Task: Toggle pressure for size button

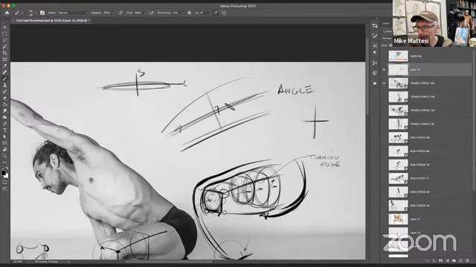Action: point(216,13)
